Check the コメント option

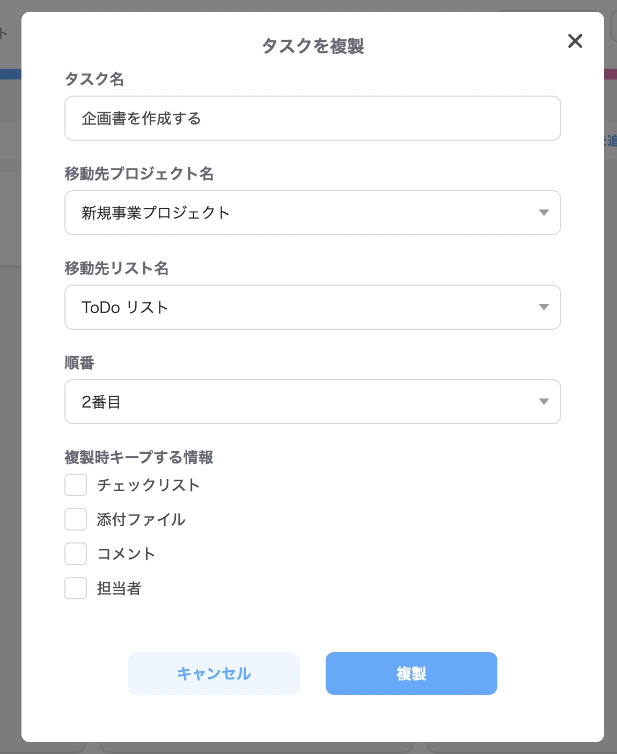pos(75,554)
